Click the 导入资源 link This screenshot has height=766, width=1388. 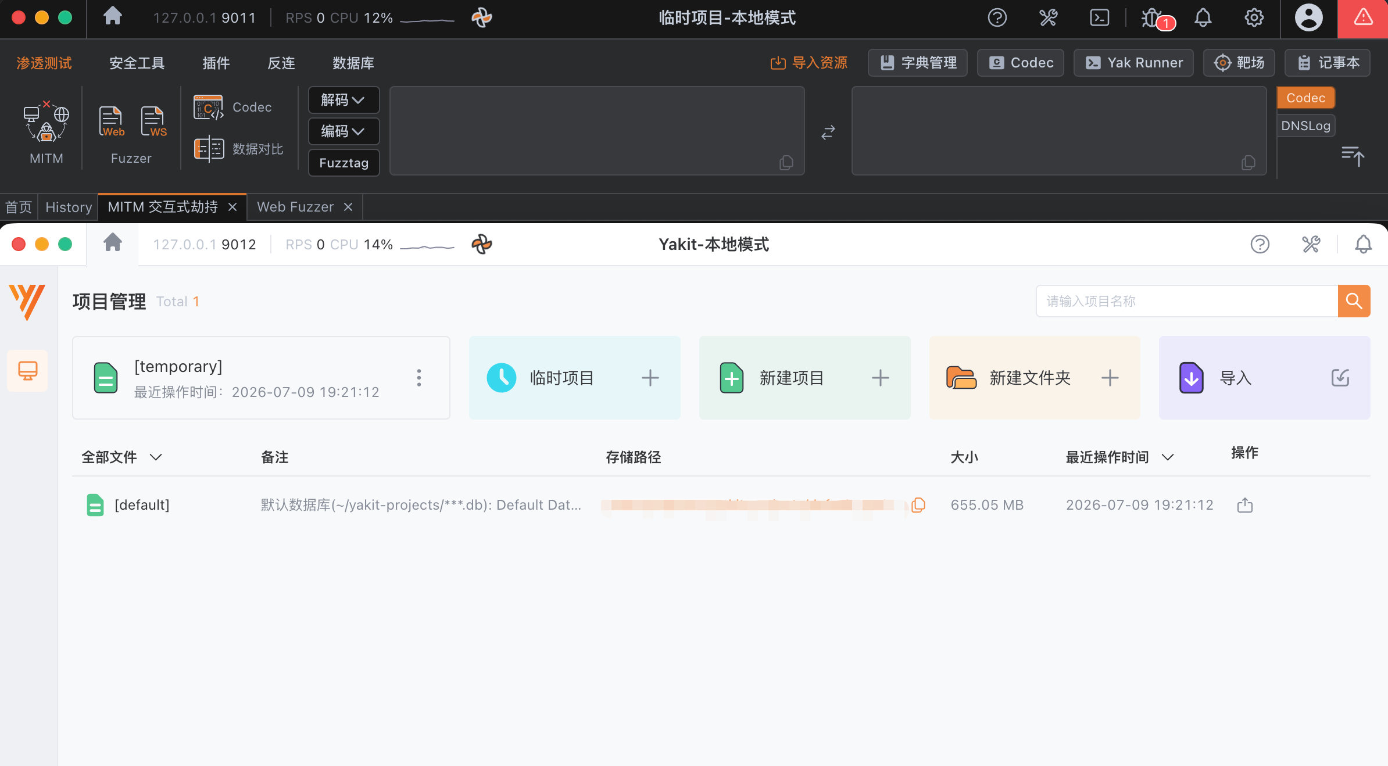[x=809, y=63]
